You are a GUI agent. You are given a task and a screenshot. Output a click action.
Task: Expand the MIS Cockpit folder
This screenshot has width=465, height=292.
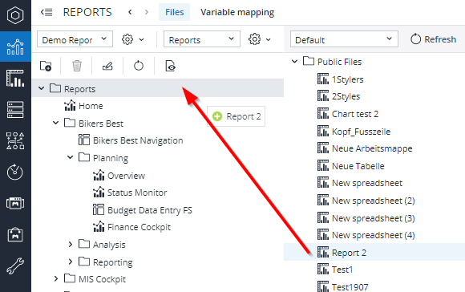tap(56, 278)
